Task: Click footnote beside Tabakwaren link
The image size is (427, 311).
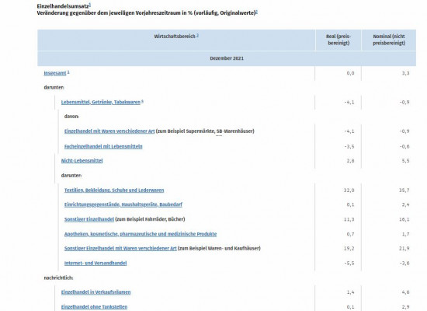Action: (142, 101)
